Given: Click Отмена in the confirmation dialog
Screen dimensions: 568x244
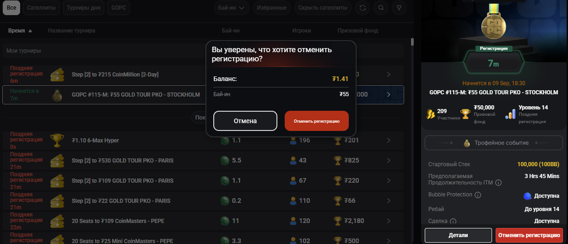Looking at the screenshot, I should (245, 121).
